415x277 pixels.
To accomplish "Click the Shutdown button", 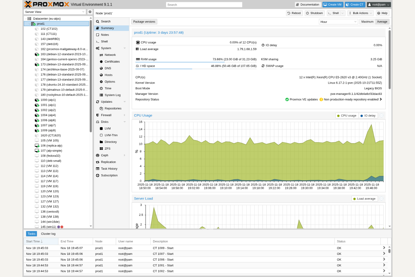I will [x=315, y=13].
